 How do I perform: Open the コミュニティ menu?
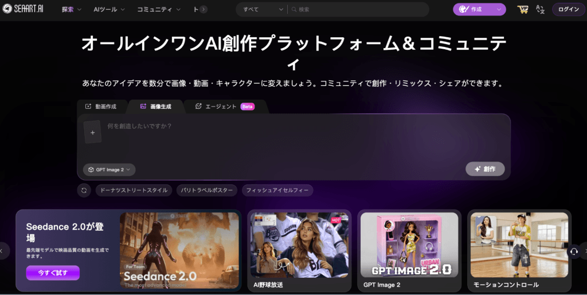click(159, 9)
